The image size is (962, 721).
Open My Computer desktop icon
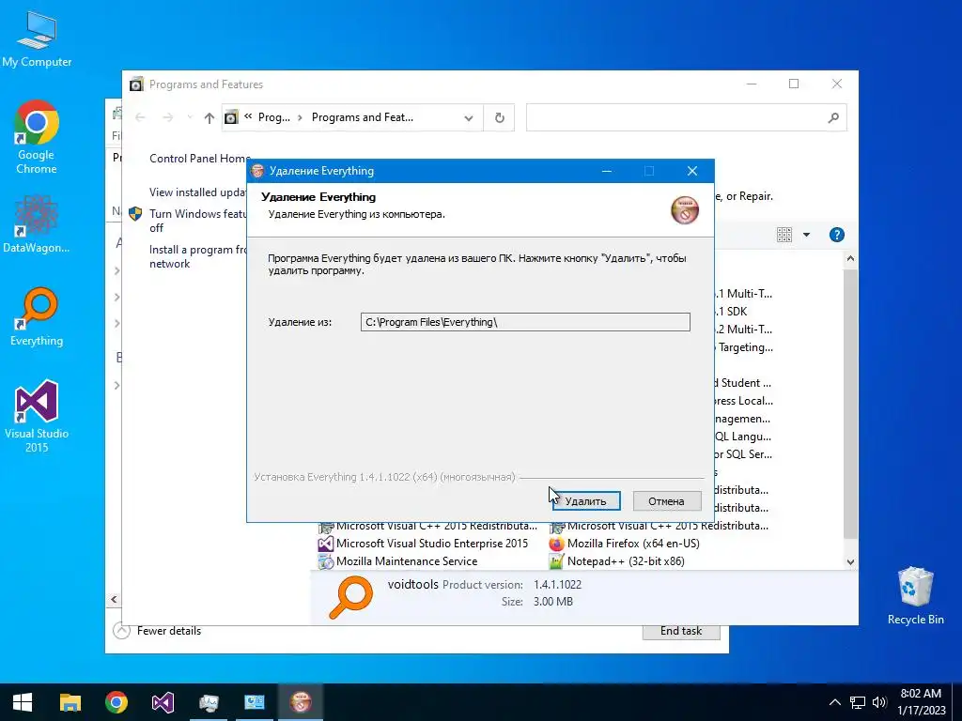coord(37,38)
